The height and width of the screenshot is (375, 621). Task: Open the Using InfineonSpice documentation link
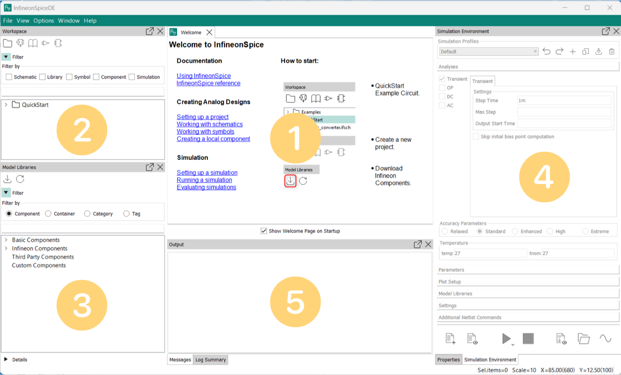pyautogui.click(x=203, y=76)
